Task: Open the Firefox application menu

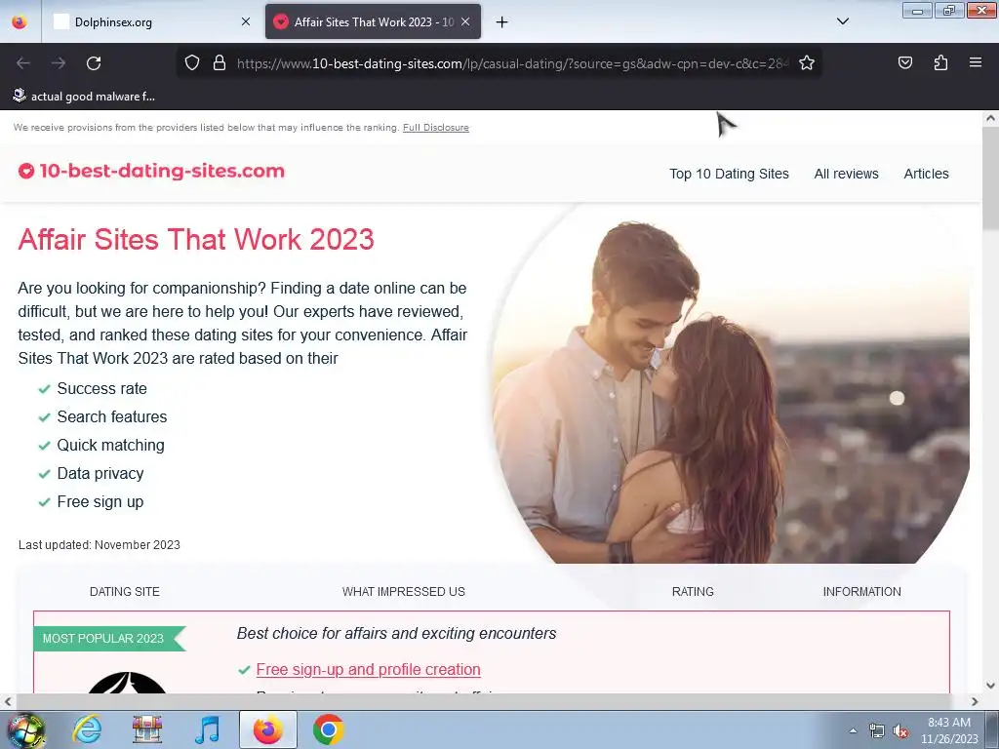Action: pyautogui.click(x=975, y=62)
